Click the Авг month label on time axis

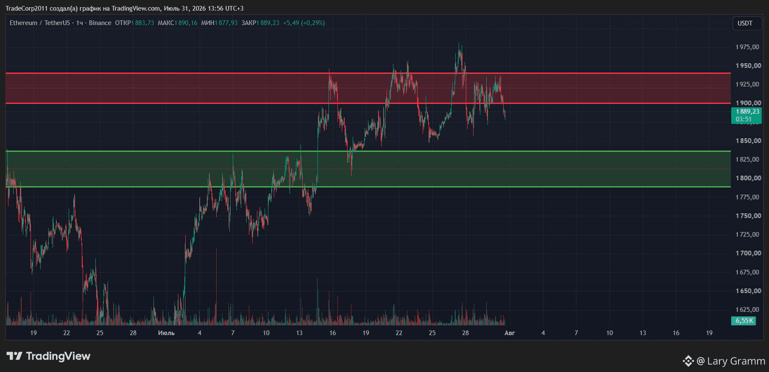pos(510,333)
